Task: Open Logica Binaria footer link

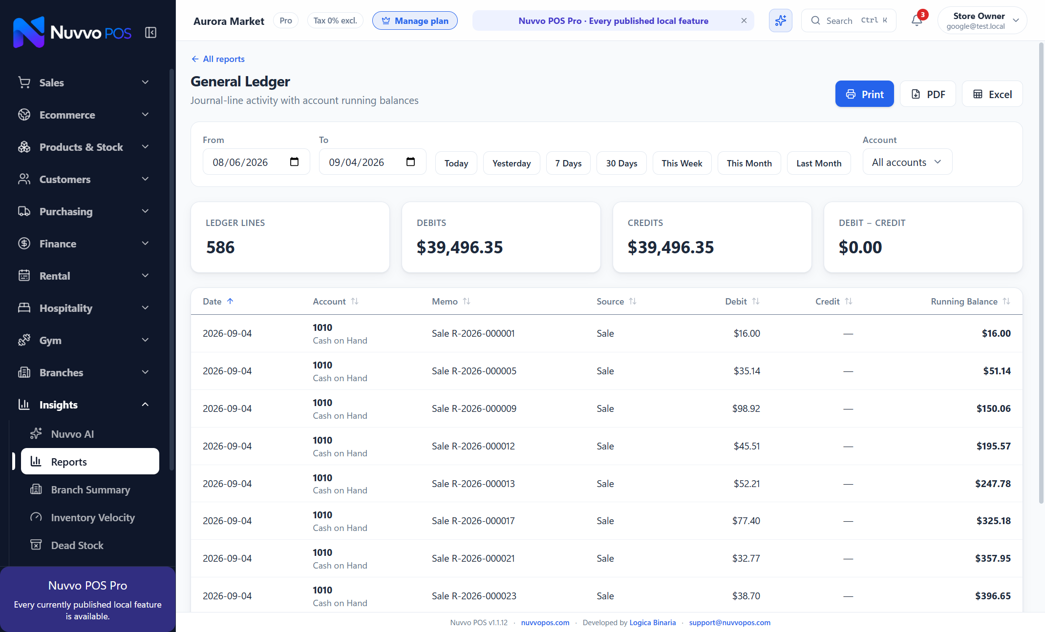Action: (653, 623)
